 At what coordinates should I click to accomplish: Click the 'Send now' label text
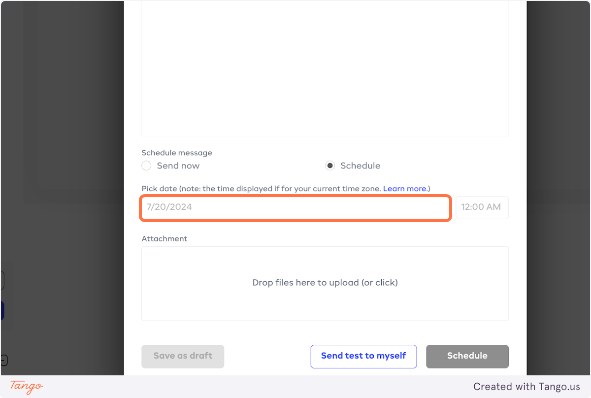(178, 166)
